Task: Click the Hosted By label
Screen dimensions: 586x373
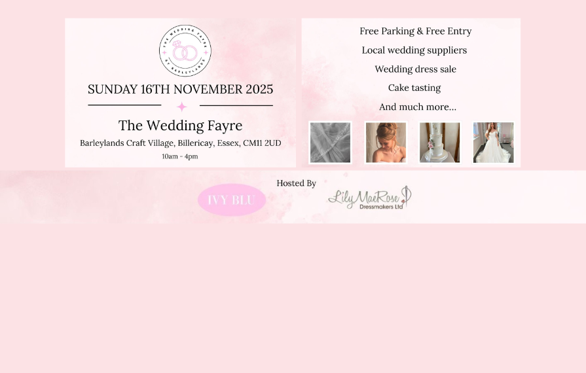Action: (x=297, y=183)
